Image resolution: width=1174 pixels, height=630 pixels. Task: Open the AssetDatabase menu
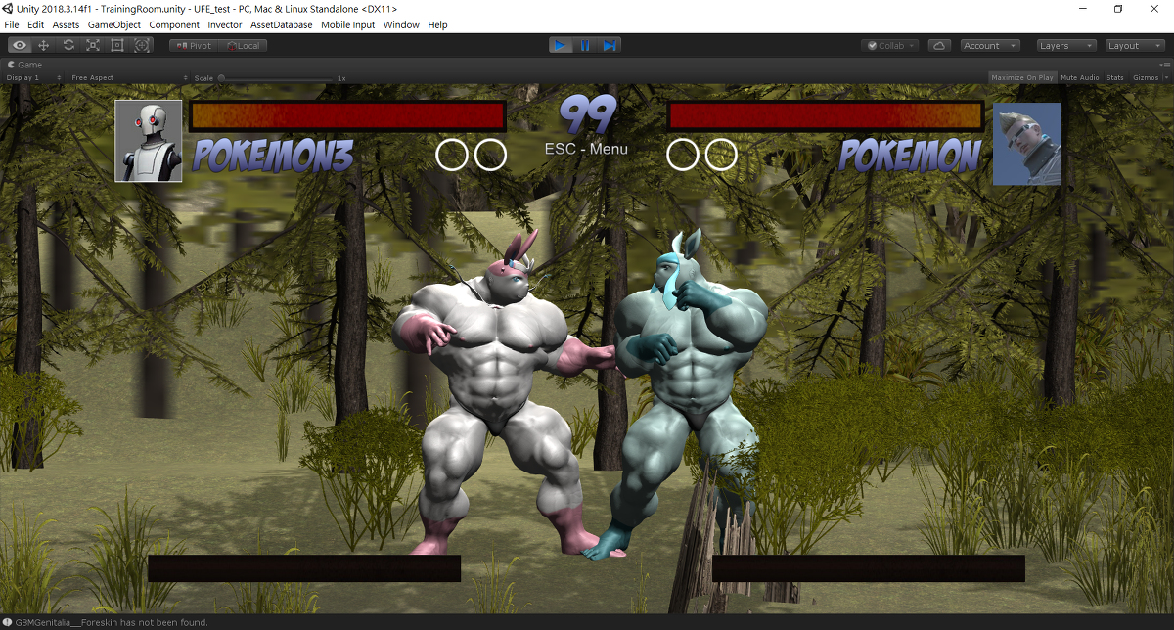point(282,24)
